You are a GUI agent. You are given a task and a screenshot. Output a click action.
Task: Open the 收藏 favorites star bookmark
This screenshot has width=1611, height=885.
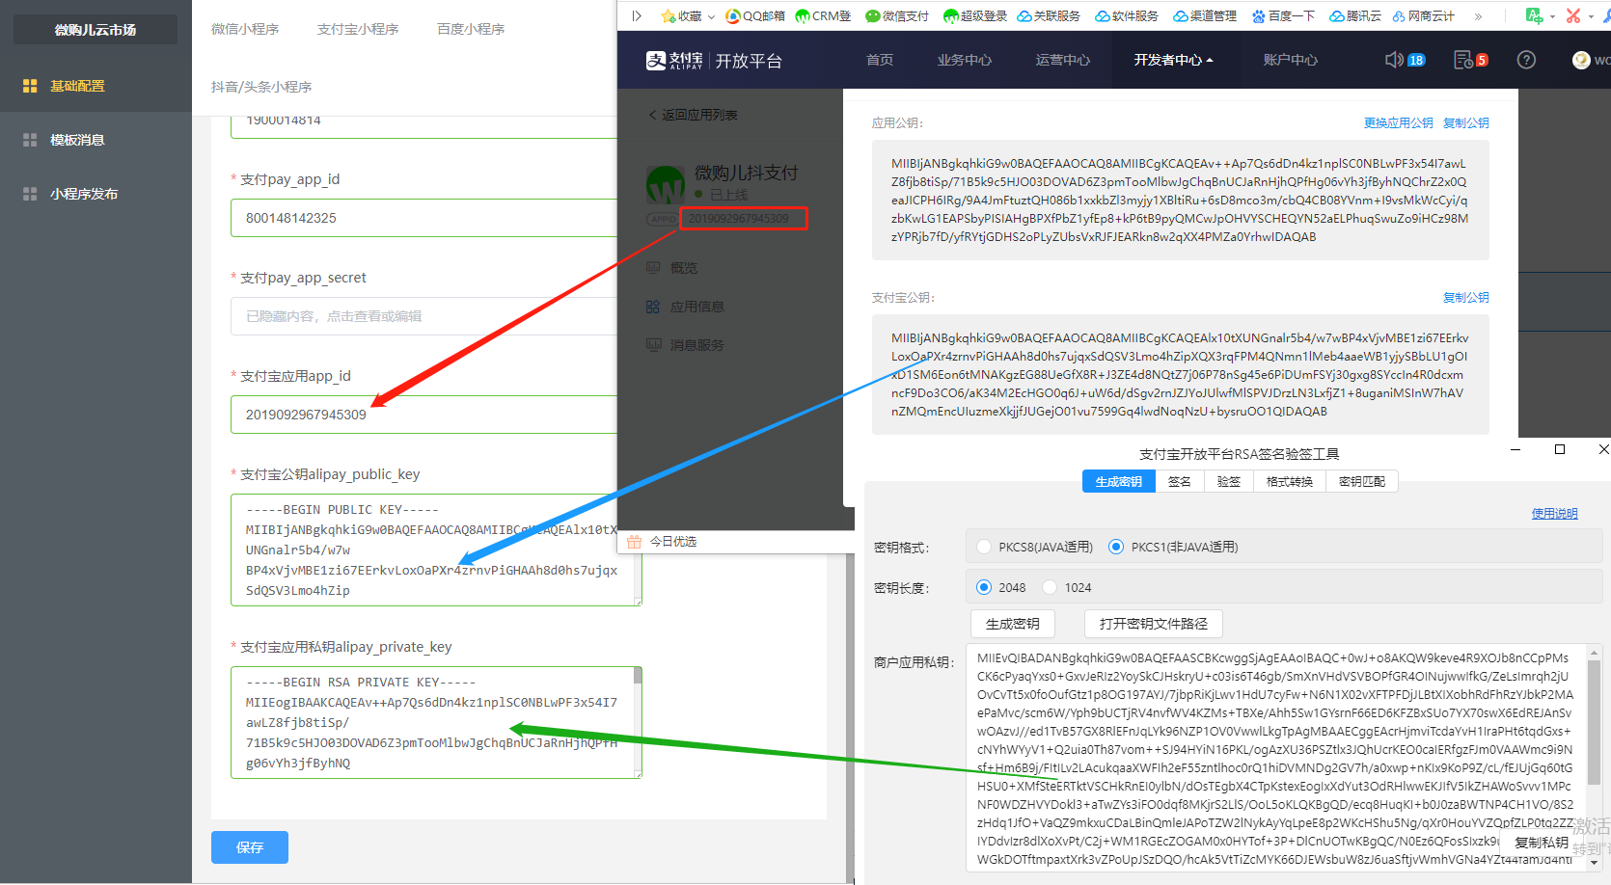pos(681,15)
